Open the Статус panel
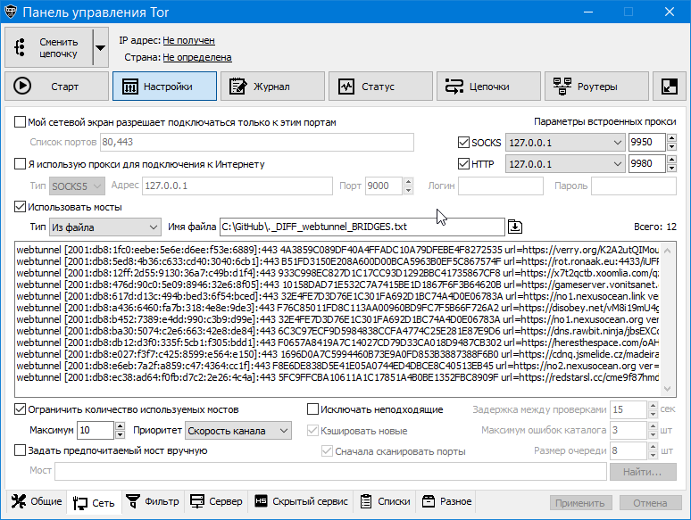The height and width of the screenshot is (520, 691). [x=380, y=87]
